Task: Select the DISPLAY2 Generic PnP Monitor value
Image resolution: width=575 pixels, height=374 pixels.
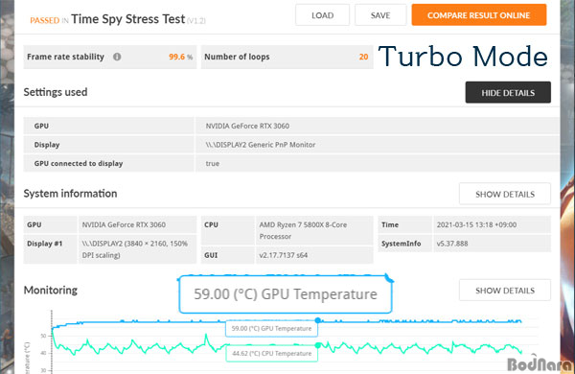Action: [260, 145]
